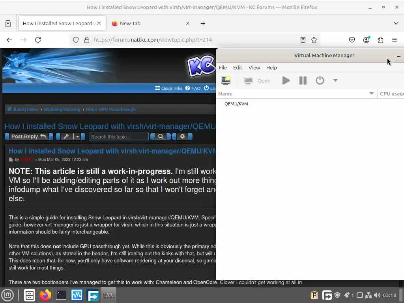Minimize the Firefox window

point(370,7)
